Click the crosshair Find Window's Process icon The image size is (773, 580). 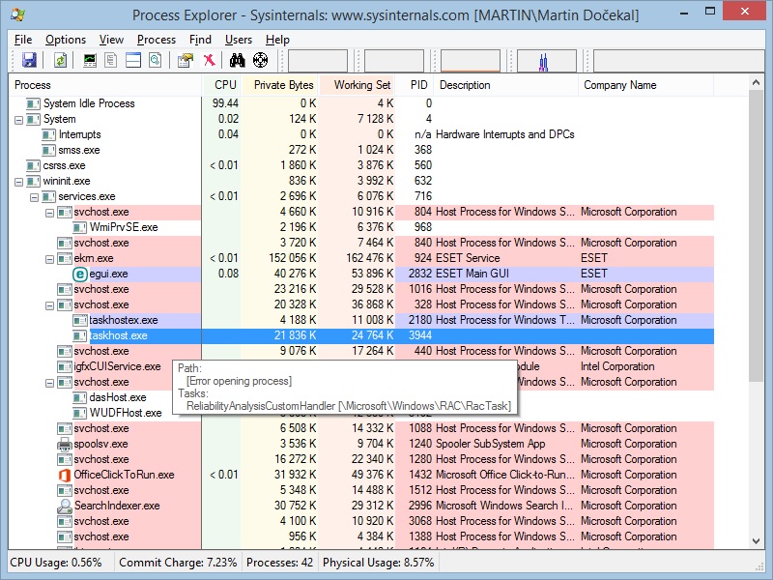pyautogui.click(x=260, y=61)
